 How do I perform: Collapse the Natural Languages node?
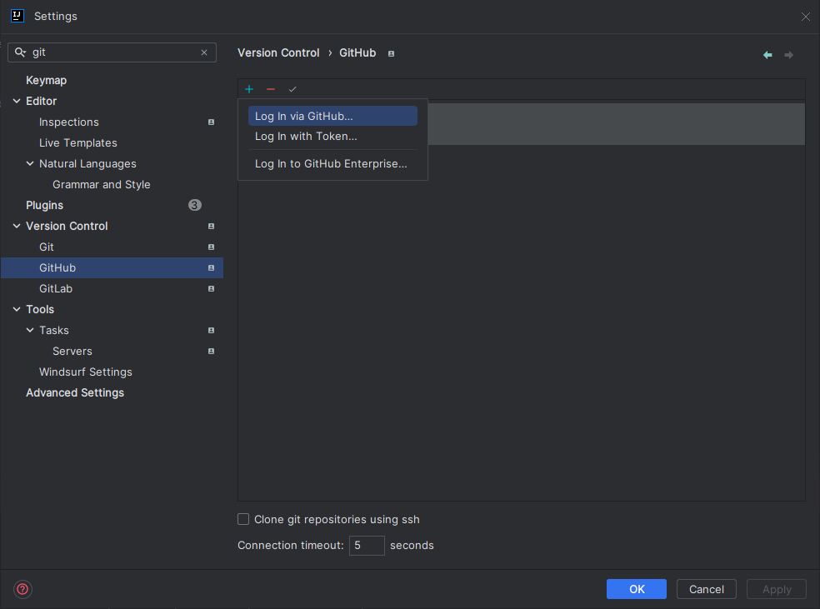30,163
